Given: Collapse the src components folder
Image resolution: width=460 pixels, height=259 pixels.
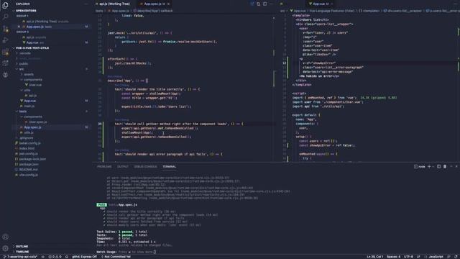Looking at the screenshot, I should coord(33,80).
